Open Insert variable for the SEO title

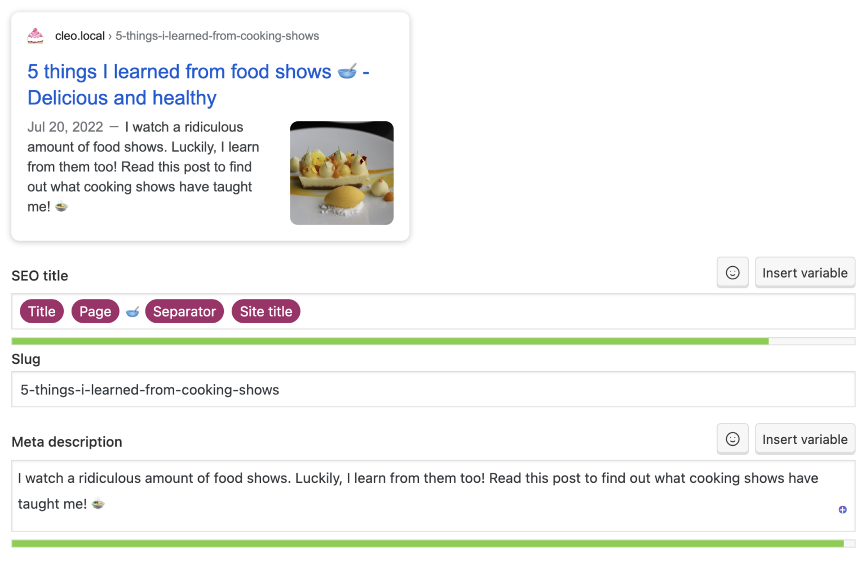[805, 272]
